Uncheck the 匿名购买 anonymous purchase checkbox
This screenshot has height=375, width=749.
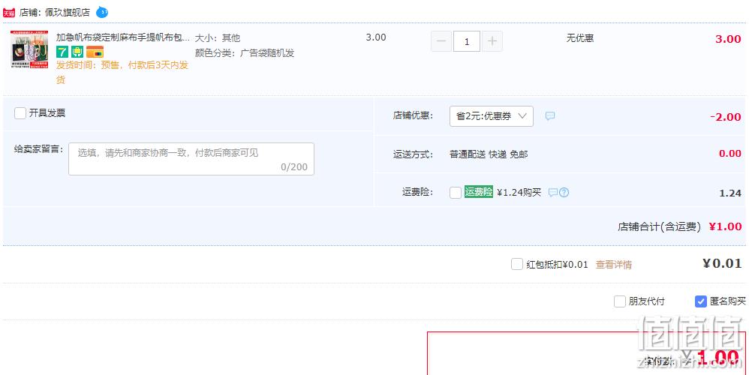[701, 301]
